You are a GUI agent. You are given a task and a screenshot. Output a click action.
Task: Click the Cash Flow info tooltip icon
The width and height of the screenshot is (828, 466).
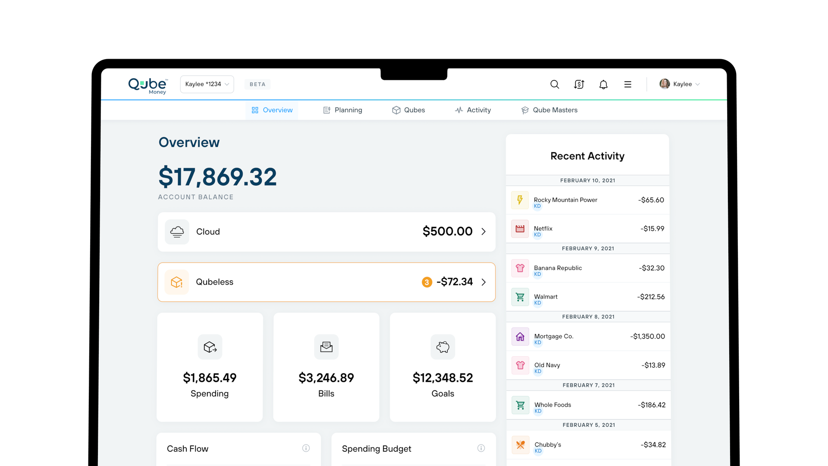tap(306, 448)
